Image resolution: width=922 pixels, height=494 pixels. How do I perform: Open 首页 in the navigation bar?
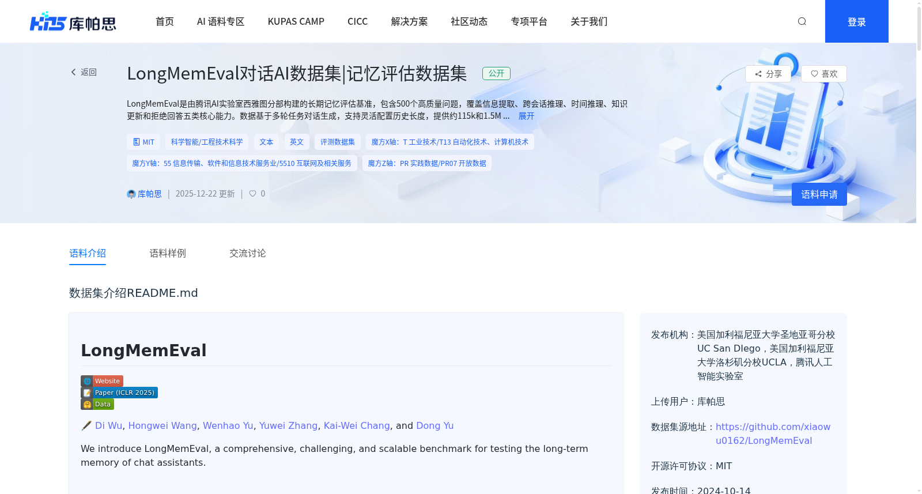point(165,21)
